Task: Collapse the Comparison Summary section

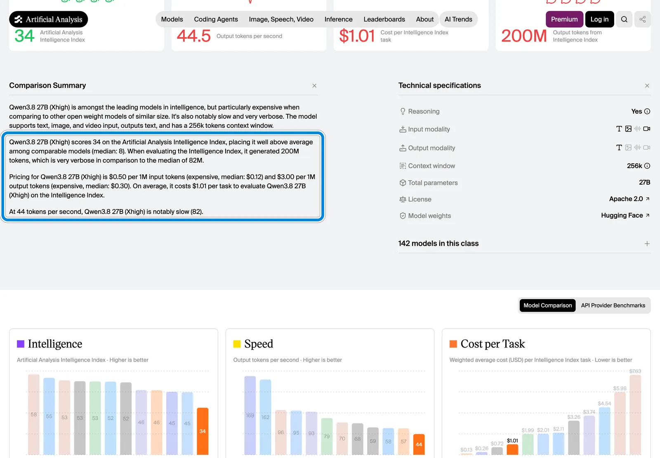Action: (314, 86)
